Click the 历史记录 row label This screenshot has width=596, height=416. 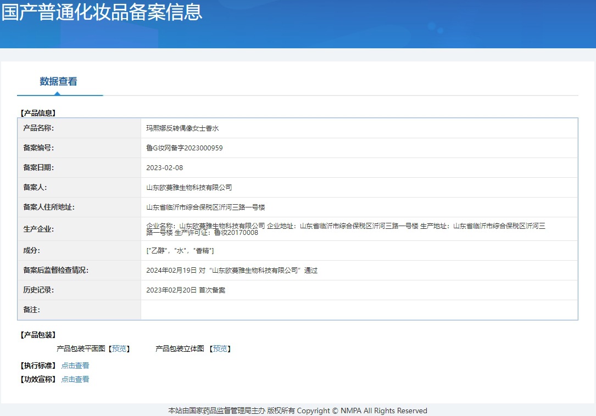click(38, 290)
